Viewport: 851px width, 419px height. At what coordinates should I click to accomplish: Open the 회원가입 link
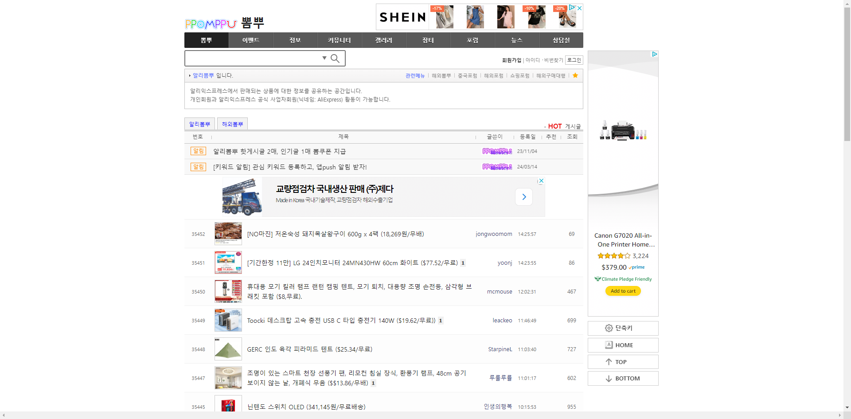coord(511,60)
